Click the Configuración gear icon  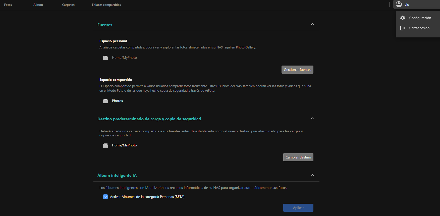pyautogui.click(x=403, y=18)
